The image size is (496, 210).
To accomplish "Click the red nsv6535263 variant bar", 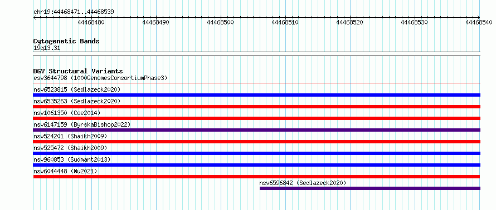I will [x=257, y=107].
